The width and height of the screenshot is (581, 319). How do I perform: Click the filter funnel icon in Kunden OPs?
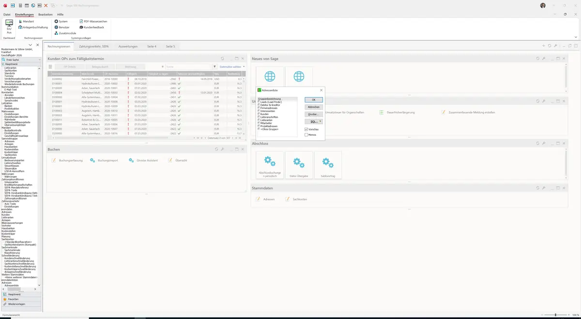(x=214, y=67)
